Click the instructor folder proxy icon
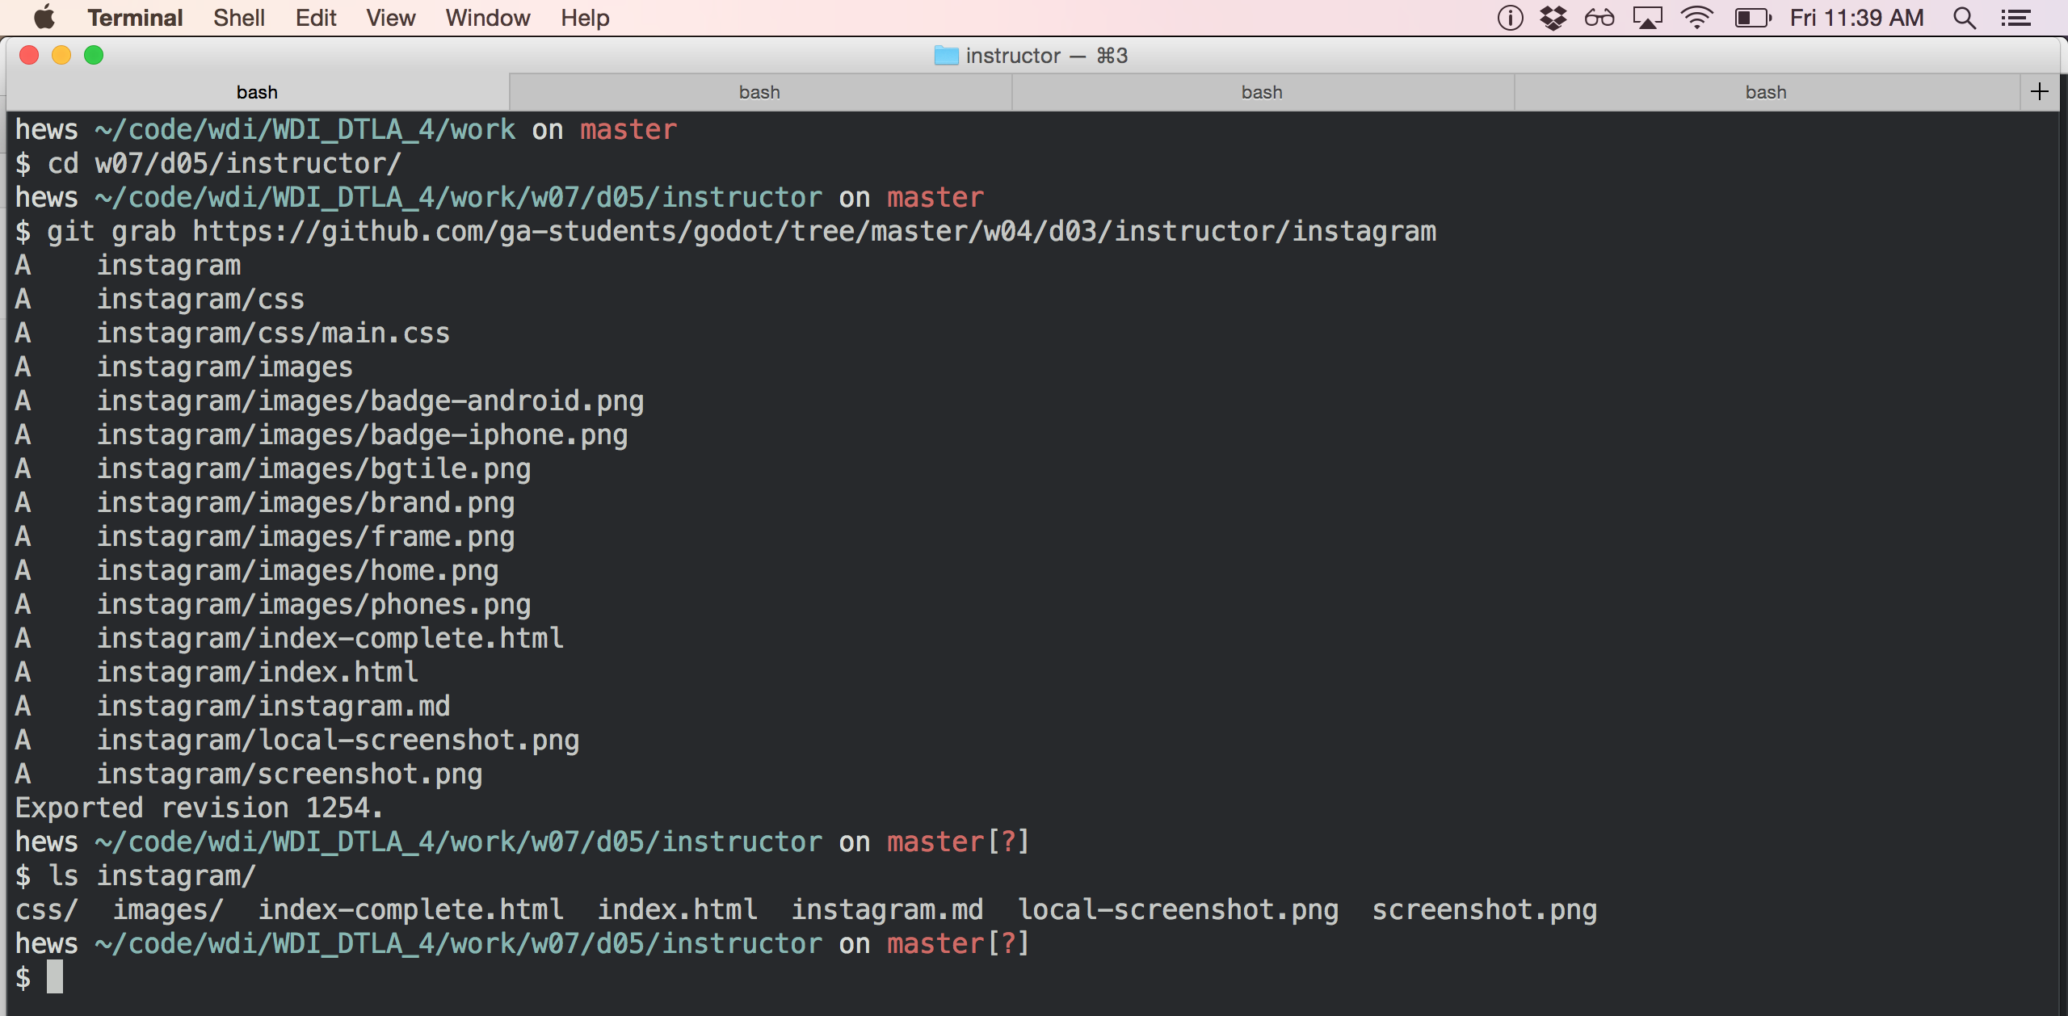This screenshot has height=1016, width=2068. [946, 56]
